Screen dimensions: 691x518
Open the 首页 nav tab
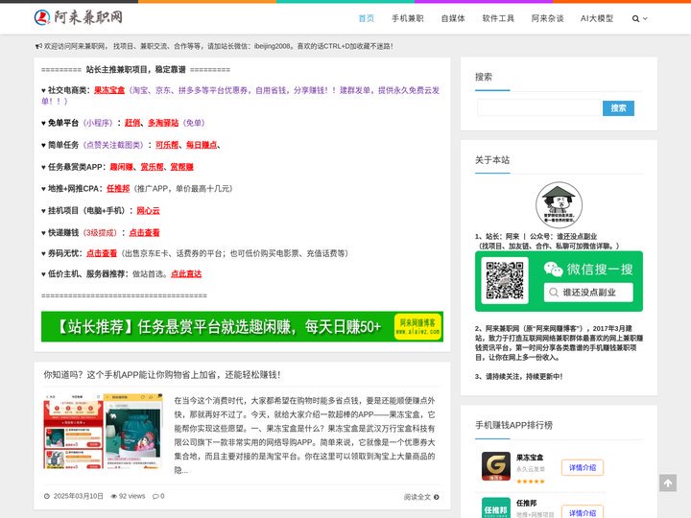[x=367, y=18]
